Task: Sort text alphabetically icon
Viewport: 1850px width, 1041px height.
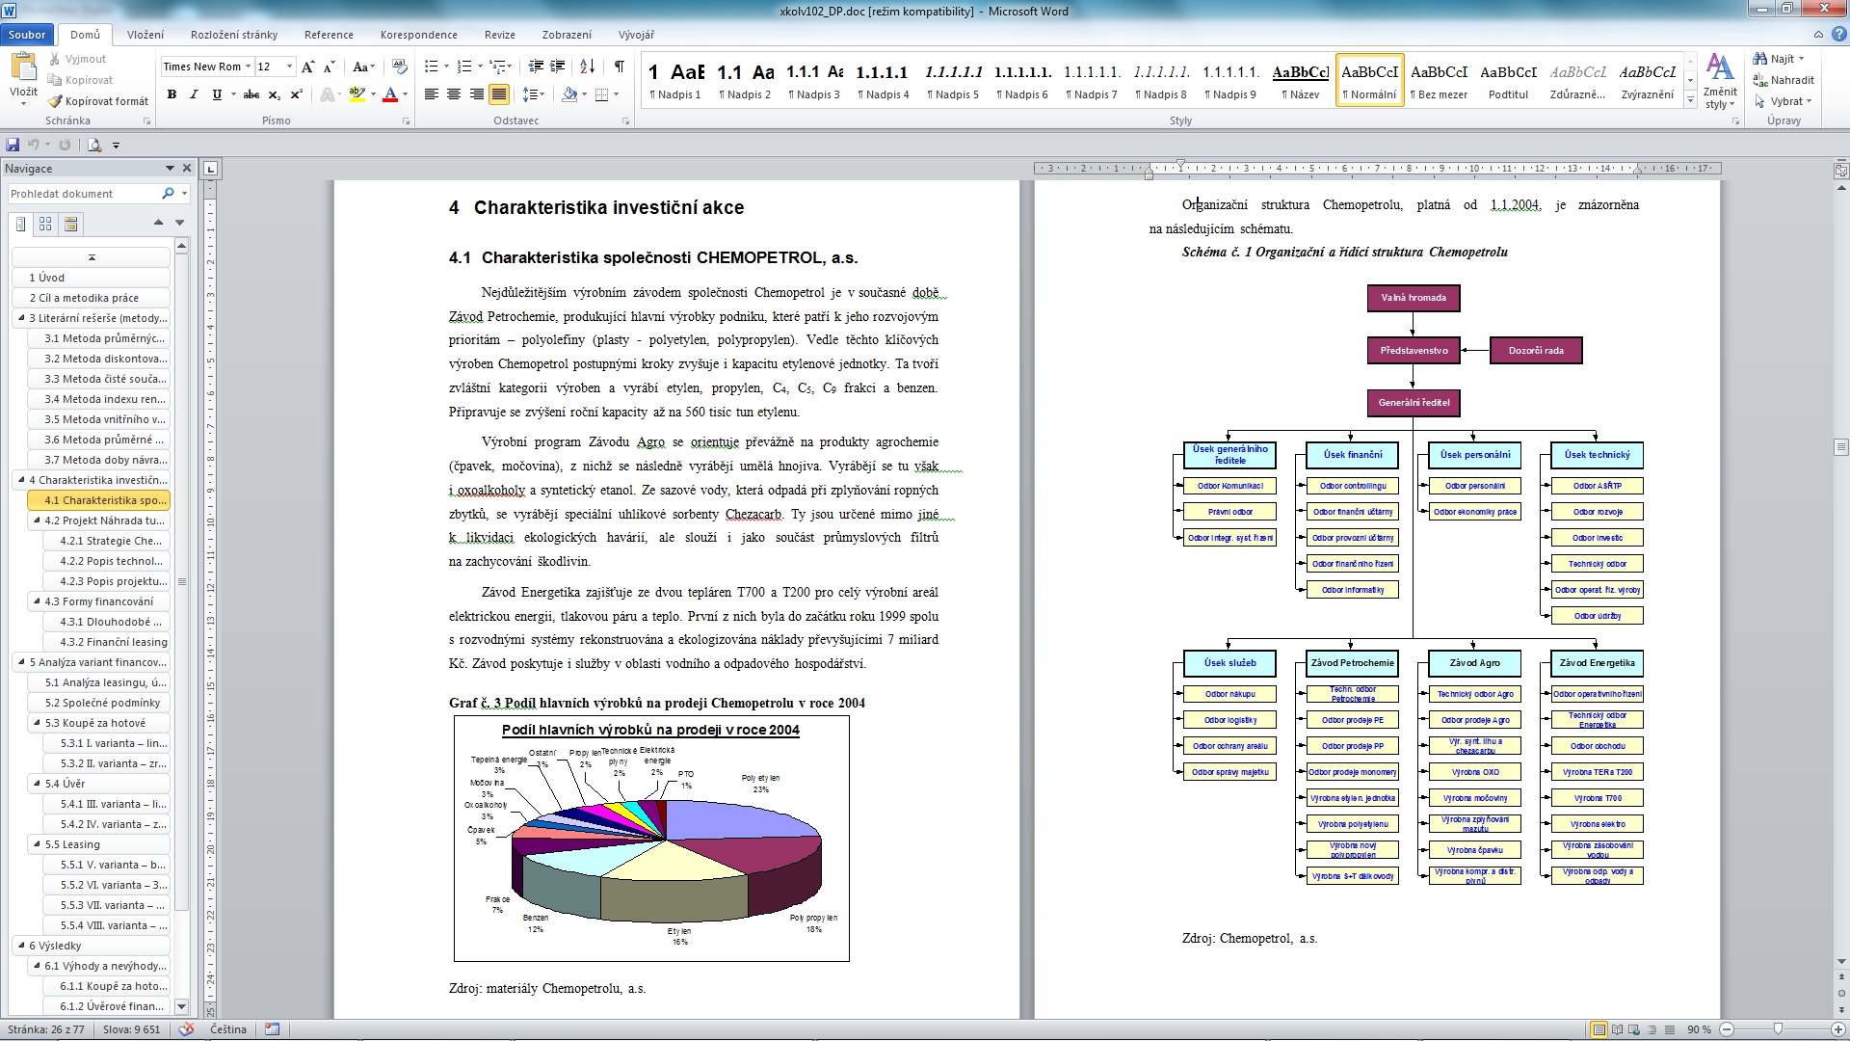Action: (x=588, y=67)
